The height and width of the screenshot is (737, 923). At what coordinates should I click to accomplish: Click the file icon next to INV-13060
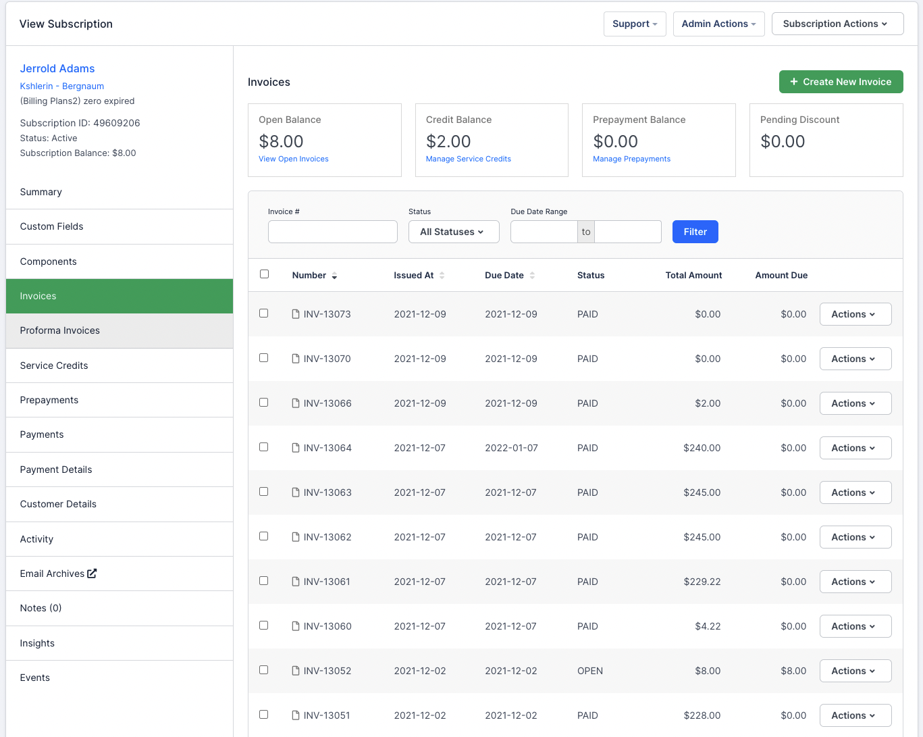(x=295, y=626)
